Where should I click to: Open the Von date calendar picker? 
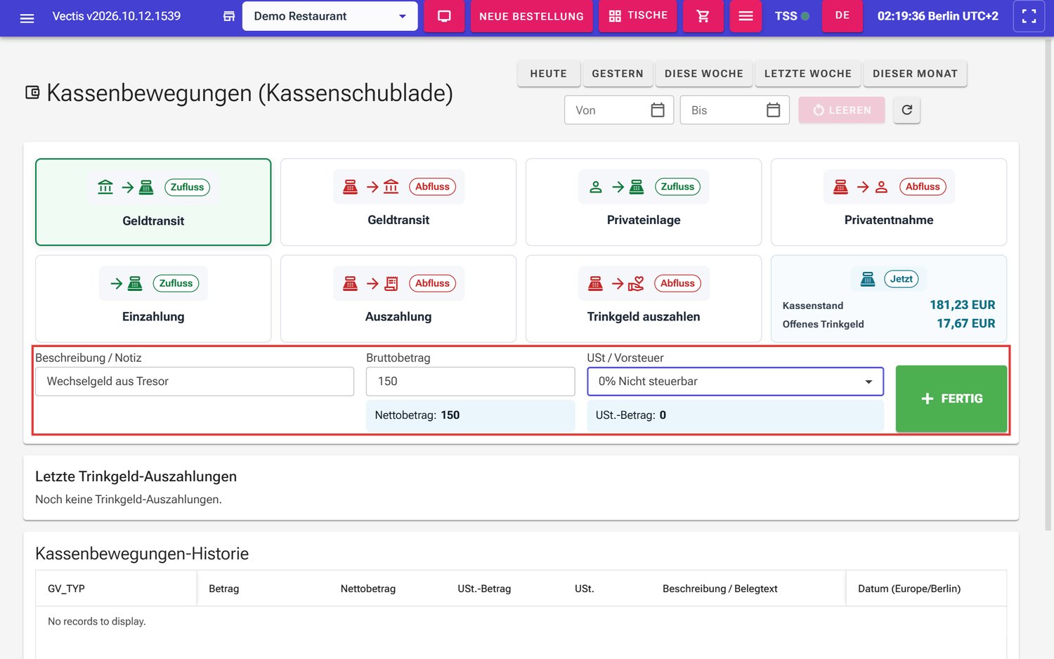pyautogui.click(x=658, y=110)
